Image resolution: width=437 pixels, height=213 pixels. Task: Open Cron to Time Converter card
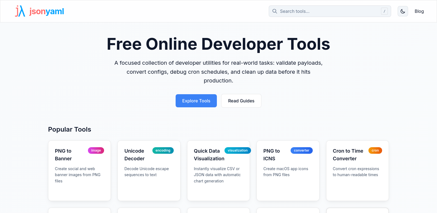tap(357, 171)
